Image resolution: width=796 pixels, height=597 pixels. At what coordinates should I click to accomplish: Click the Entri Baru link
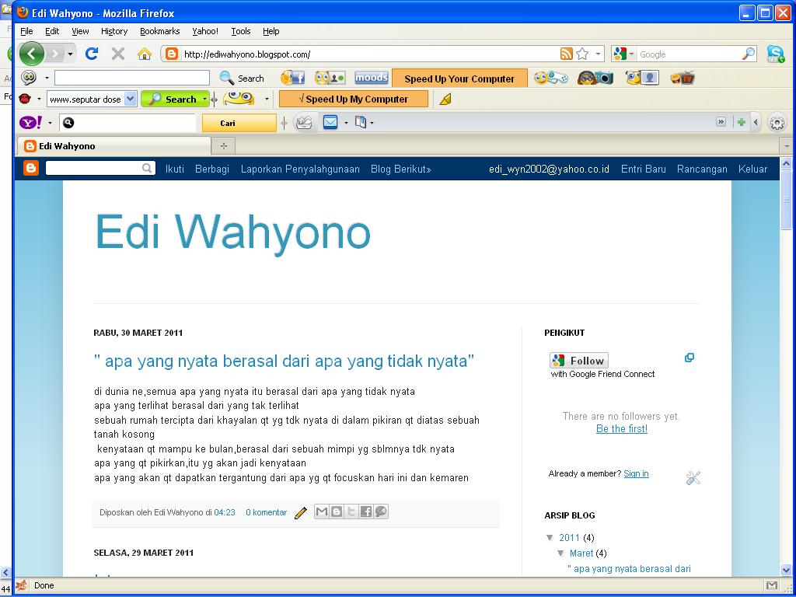[x=643, y=169]
